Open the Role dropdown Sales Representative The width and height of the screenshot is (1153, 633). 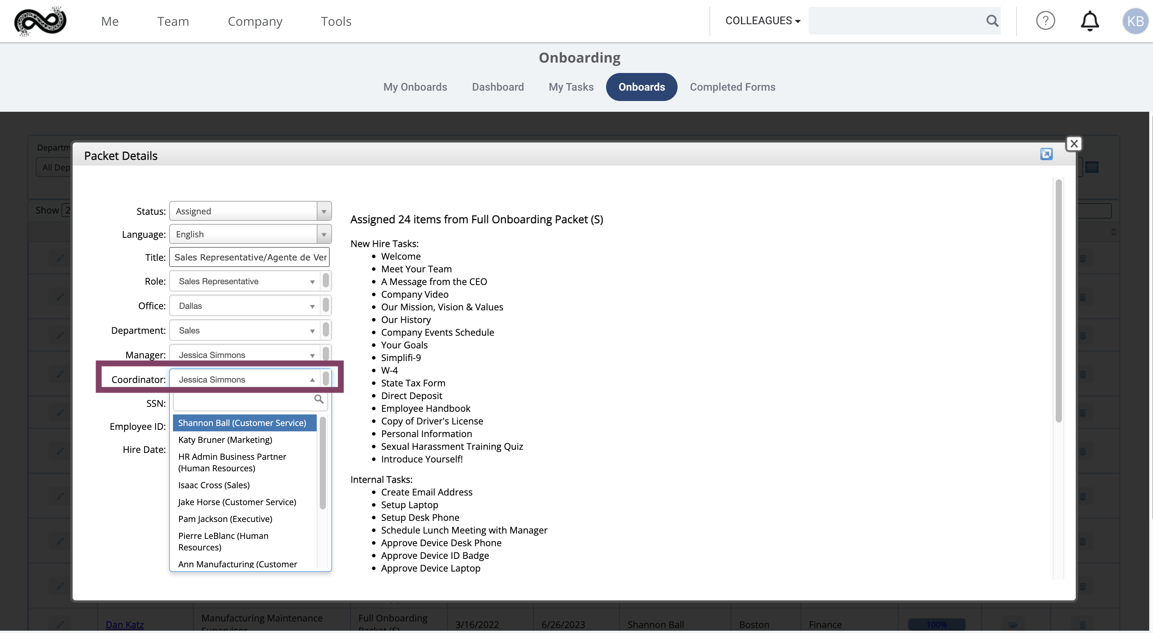(x=250, y=282)
